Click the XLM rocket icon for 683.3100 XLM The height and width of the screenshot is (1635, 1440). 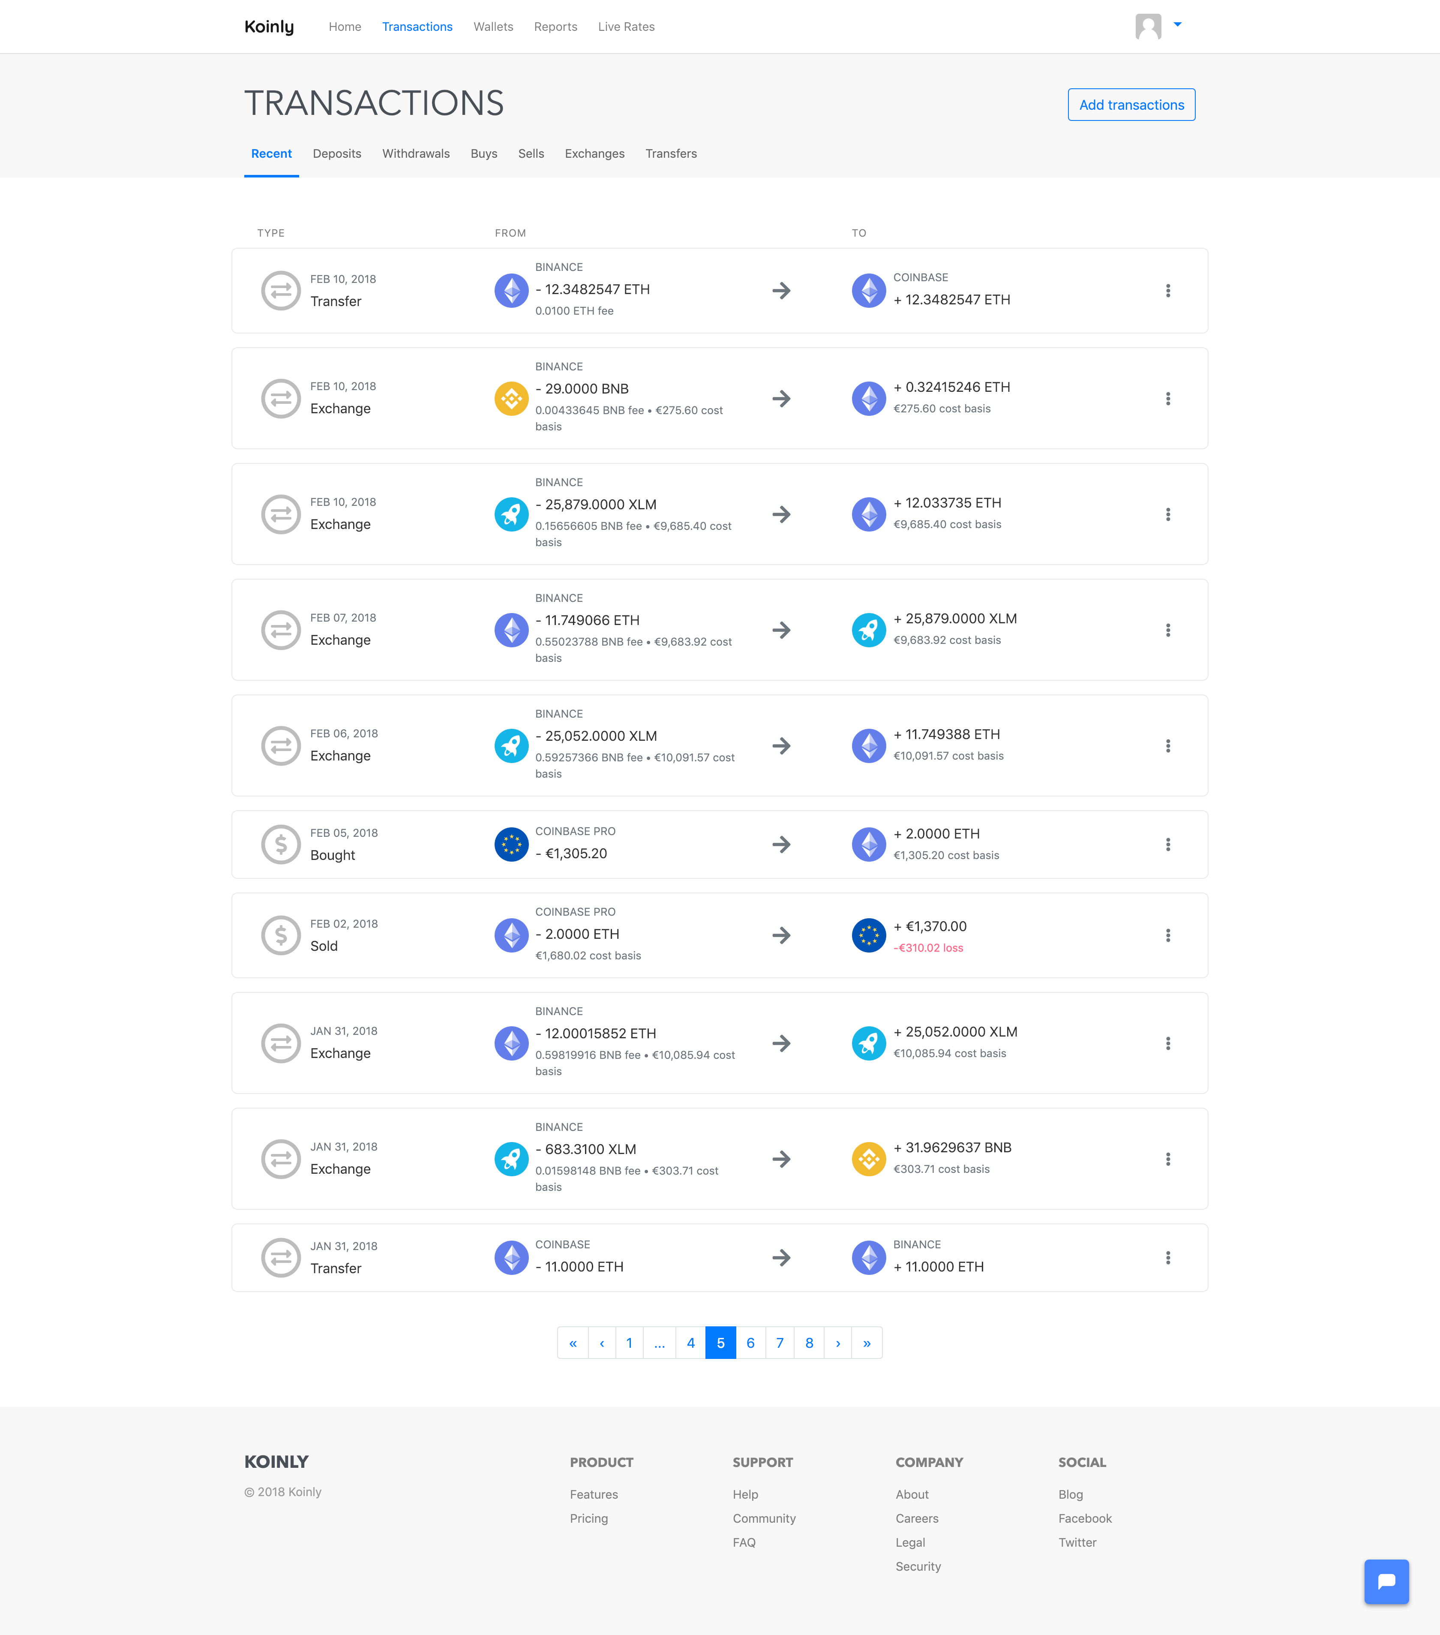(511, 1159)
